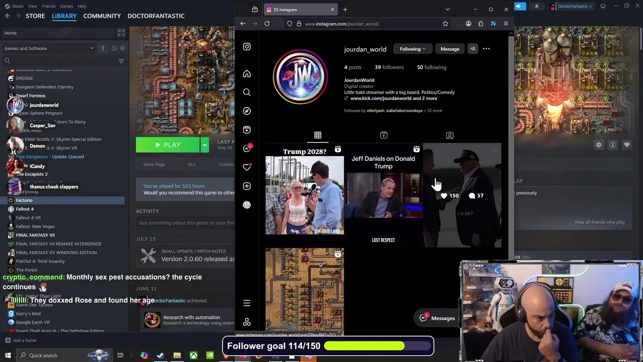Go to Steam COMMUNITY tab
The width and height of the screenshot is (643, 362).
(102, 16)
